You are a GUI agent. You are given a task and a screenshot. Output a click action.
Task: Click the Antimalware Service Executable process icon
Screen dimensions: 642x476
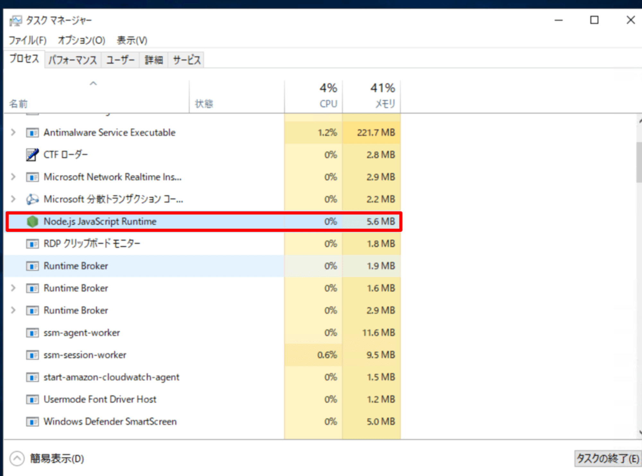coord(32,133)
